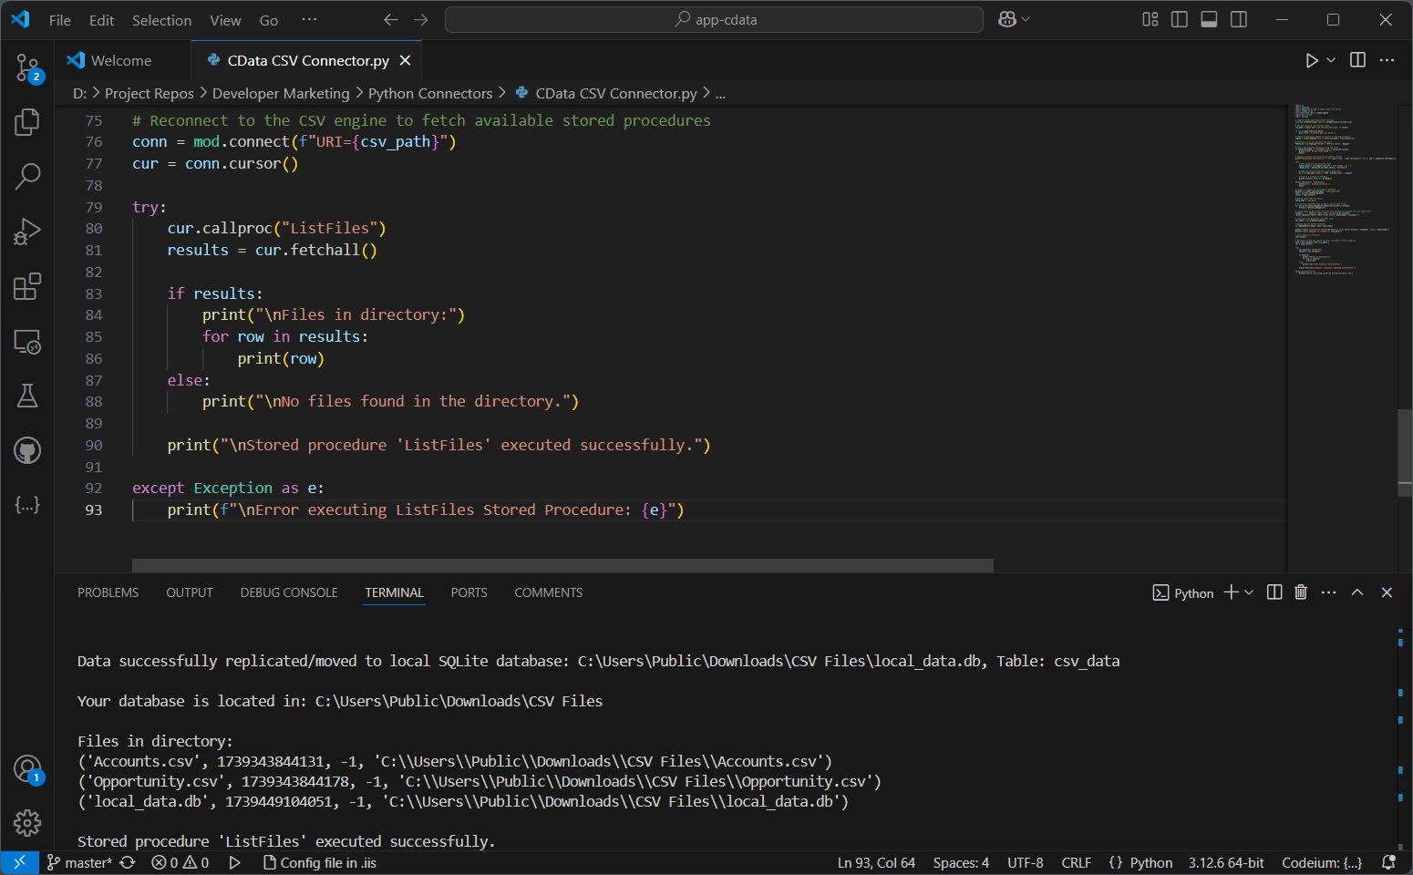This screenshot has height=875, width=1413.
Task: Toggle the secondary side bar layout
Action: point(1239,19)
